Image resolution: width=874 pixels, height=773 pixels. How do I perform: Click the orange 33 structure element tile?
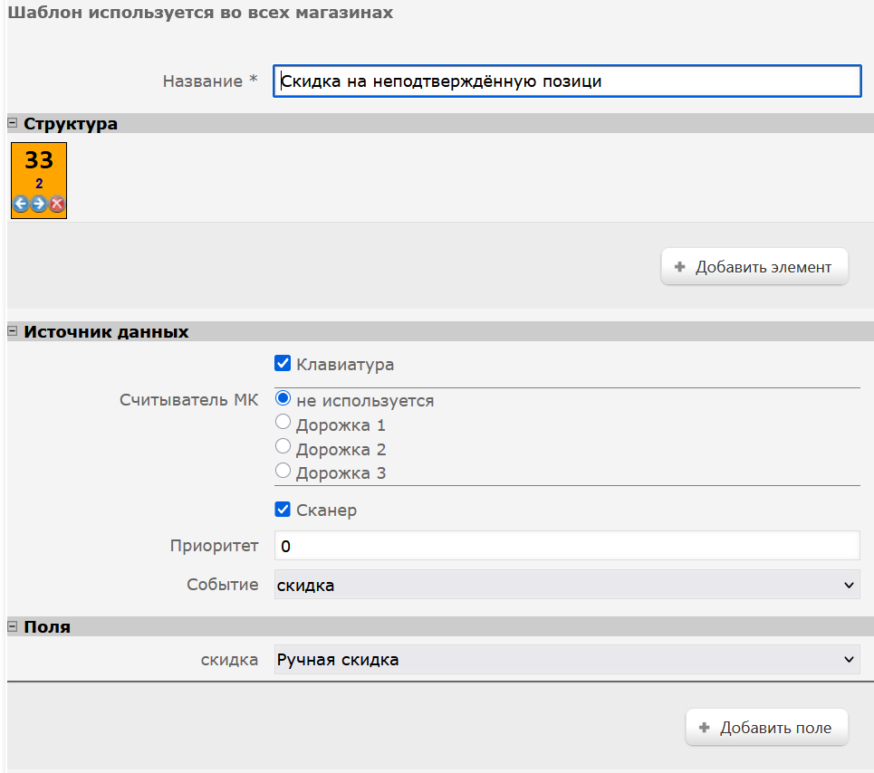[39, 167]
